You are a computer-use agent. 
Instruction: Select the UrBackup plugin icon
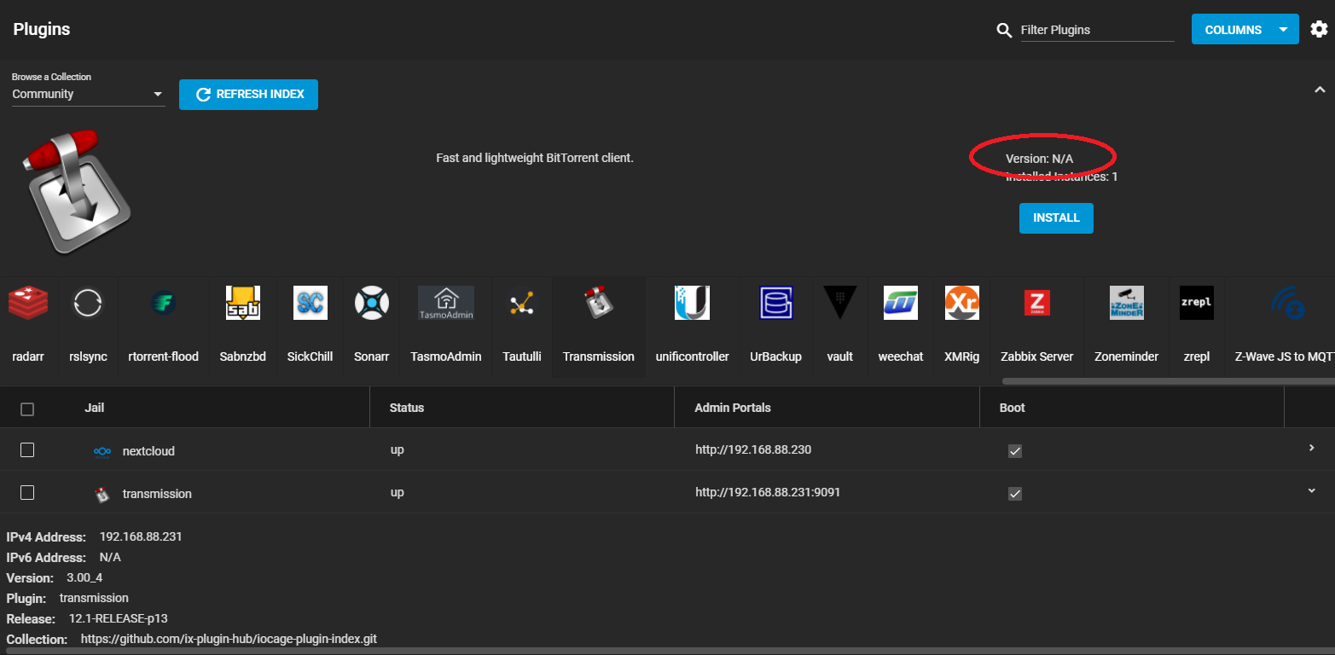pos(775,303)
